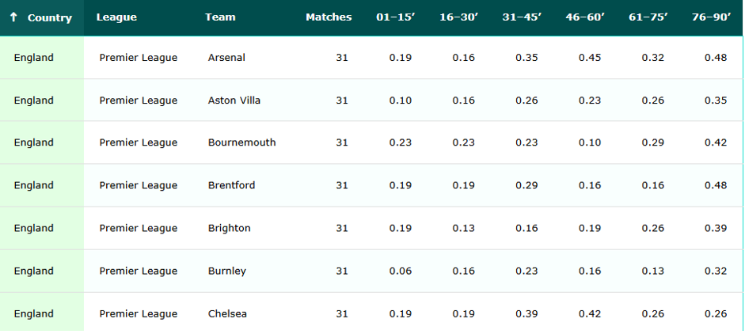Click the England cell in Burnley row
The width and height of the screenshot is (745, 334).
point(34,271)
